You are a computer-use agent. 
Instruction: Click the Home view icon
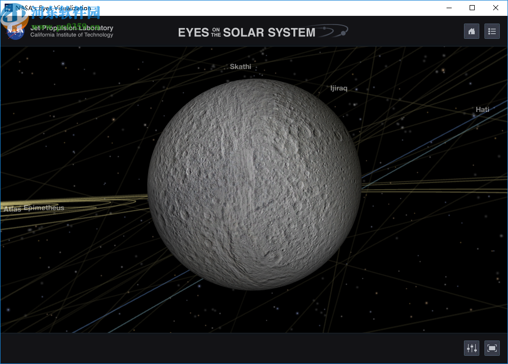tap(471, 31)
